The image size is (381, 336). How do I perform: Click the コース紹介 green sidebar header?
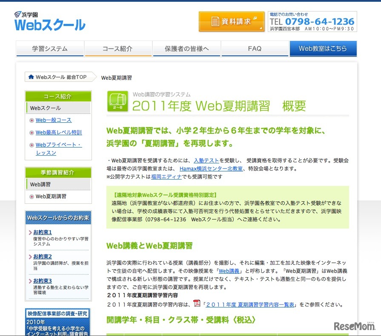pyautogui.click(x=58, y=96)
